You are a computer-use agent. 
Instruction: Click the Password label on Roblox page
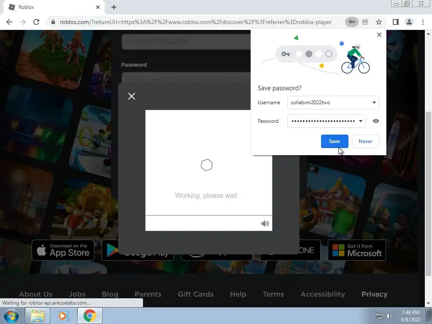tap(134, 65)
